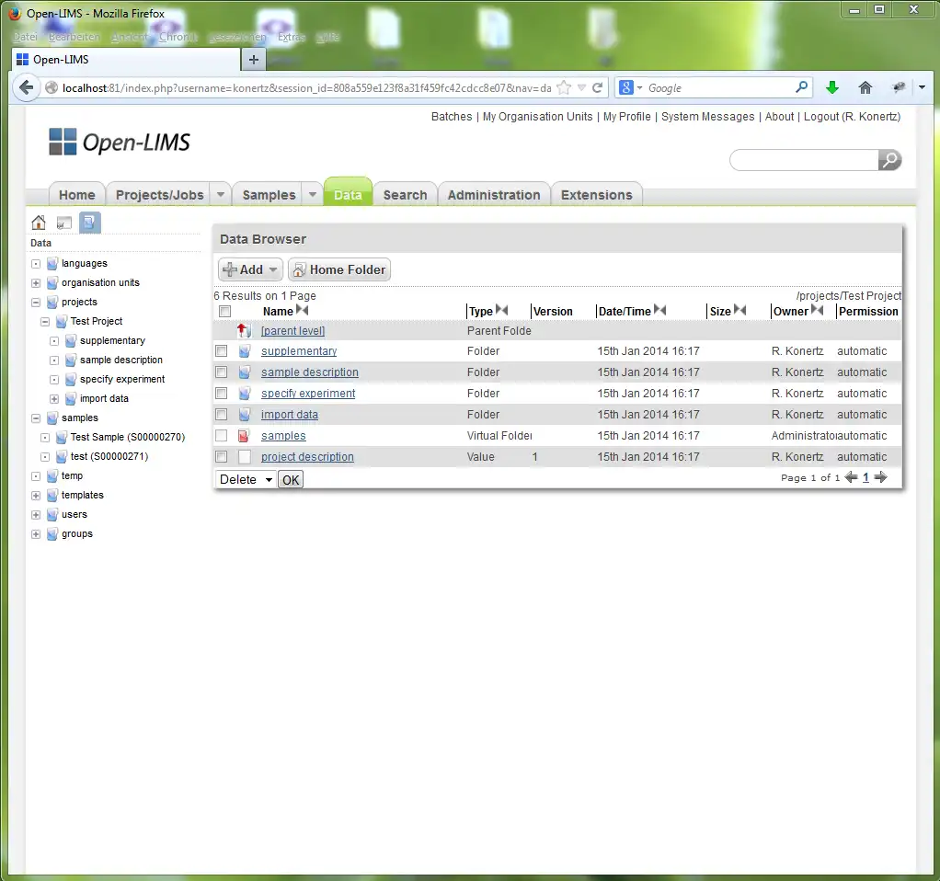Click the home icon in Data sidebar
Viewport: 940px width, 881px height.
[x=39, y=223]
